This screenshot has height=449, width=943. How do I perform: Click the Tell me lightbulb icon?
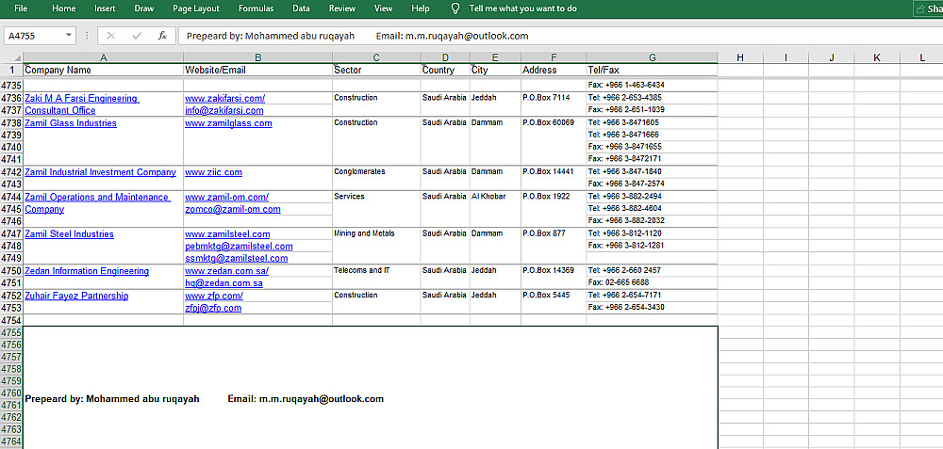pyautogui.click(x=455, y=8)
